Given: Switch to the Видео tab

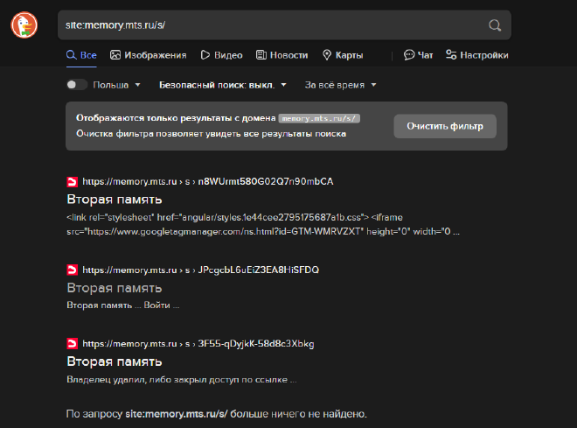Looking at the screenshot, I should [221, 55].
